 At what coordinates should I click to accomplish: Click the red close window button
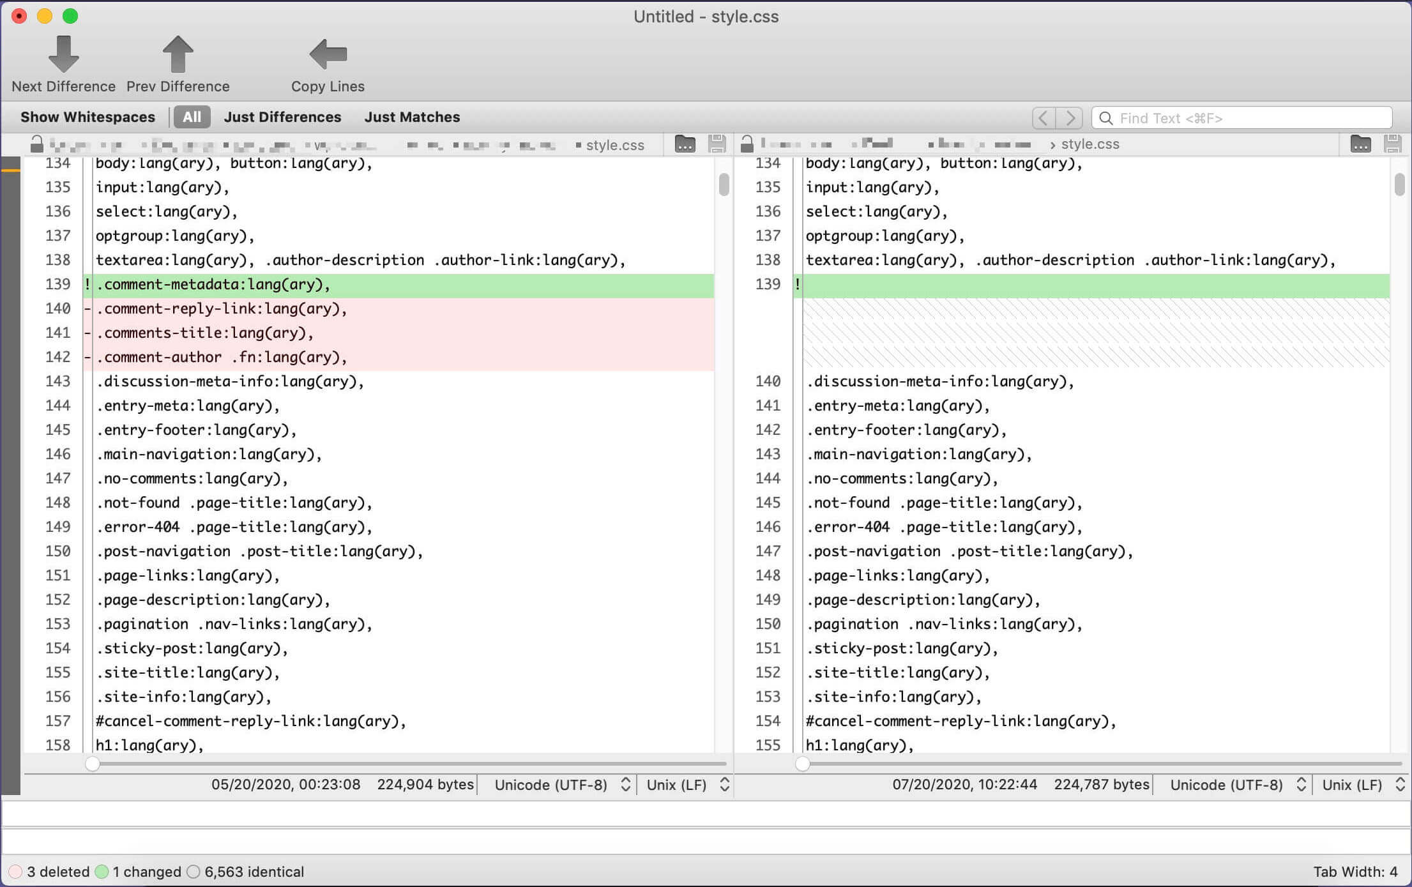pyautogui.click(x=19, y=16)
